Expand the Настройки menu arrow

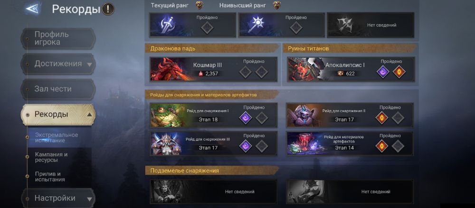[89, 199]
